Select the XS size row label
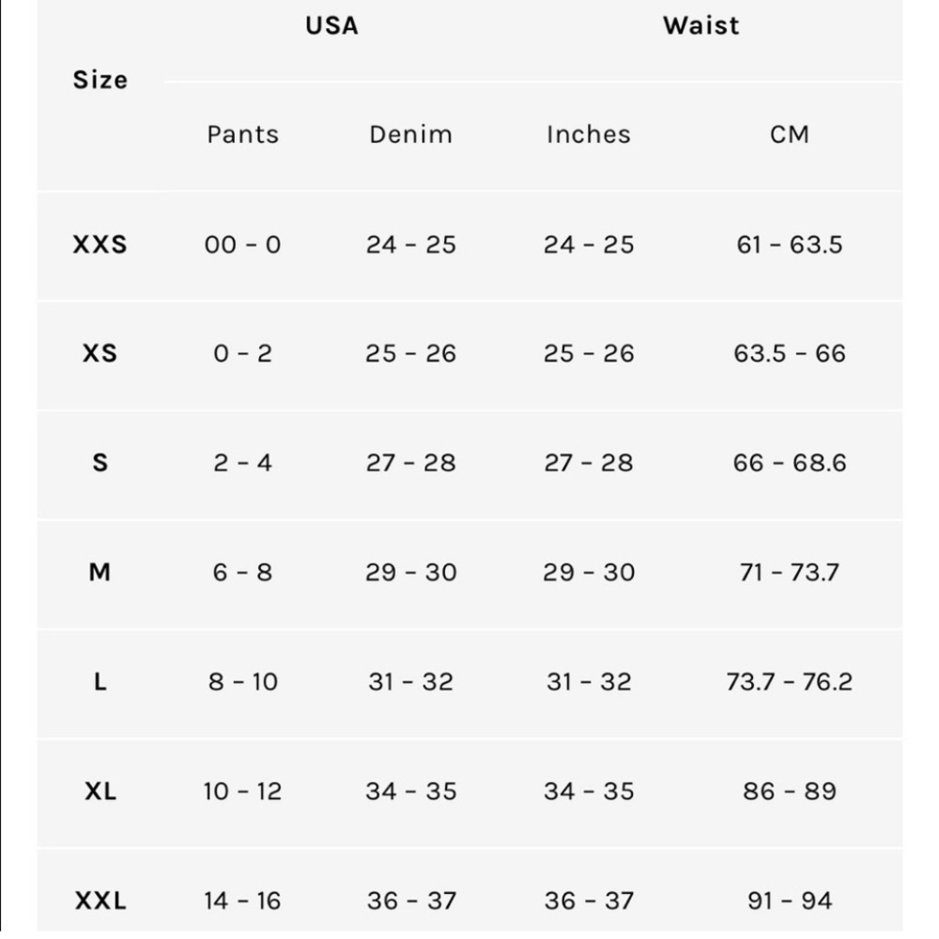Image resolution: width=939 pixels, height=939 pixels. [x=100, y=353]
